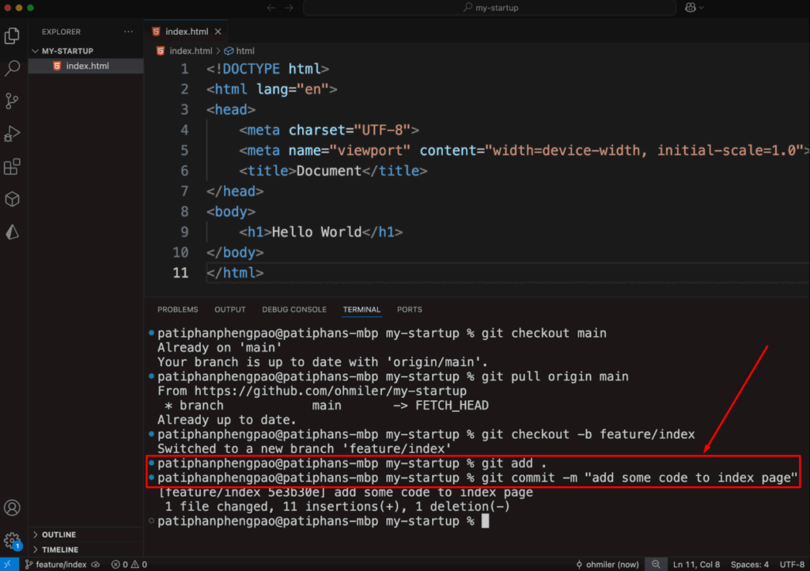Open Explorer's more actions ellipsis menu
The width and height of the screenshot is (810, 571).
click(x=129, y=32)
